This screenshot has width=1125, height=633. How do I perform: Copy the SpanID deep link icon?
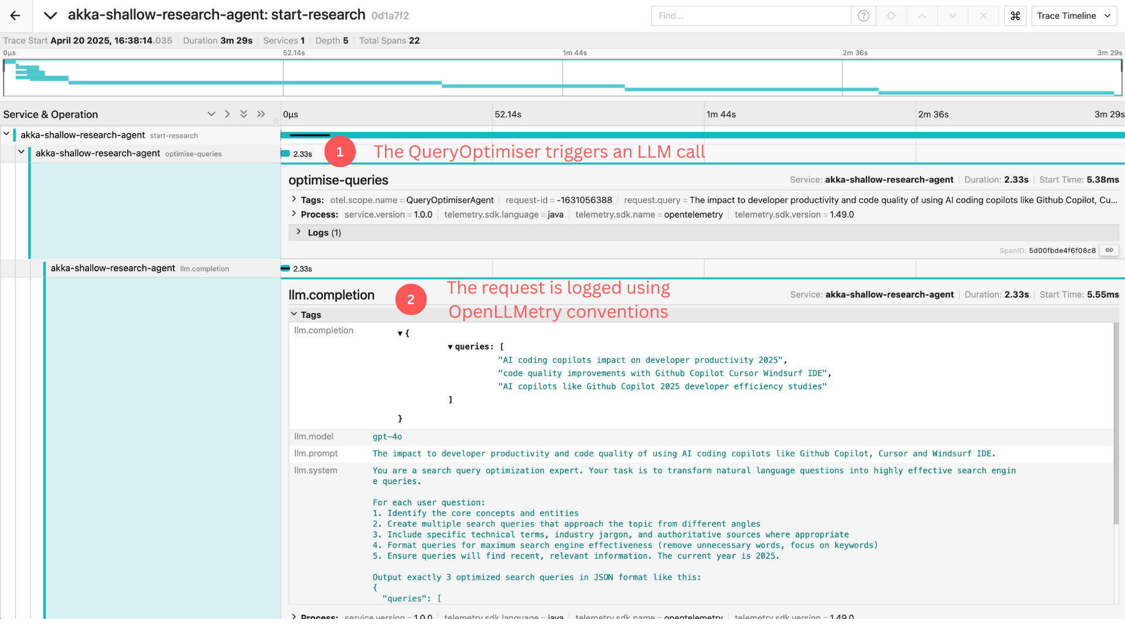point(1109,250)
